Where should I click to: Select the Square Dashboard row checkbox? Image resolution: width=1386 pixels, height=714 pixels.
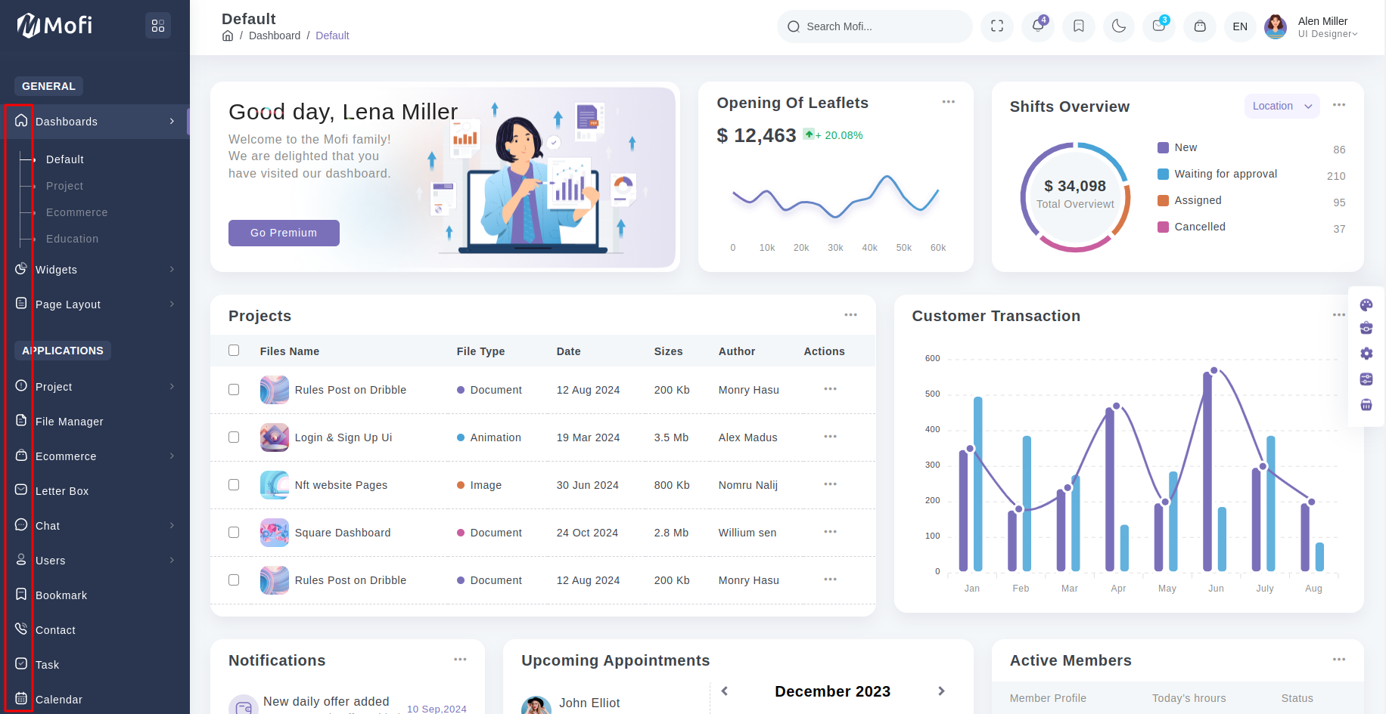[x=234, y=533]
